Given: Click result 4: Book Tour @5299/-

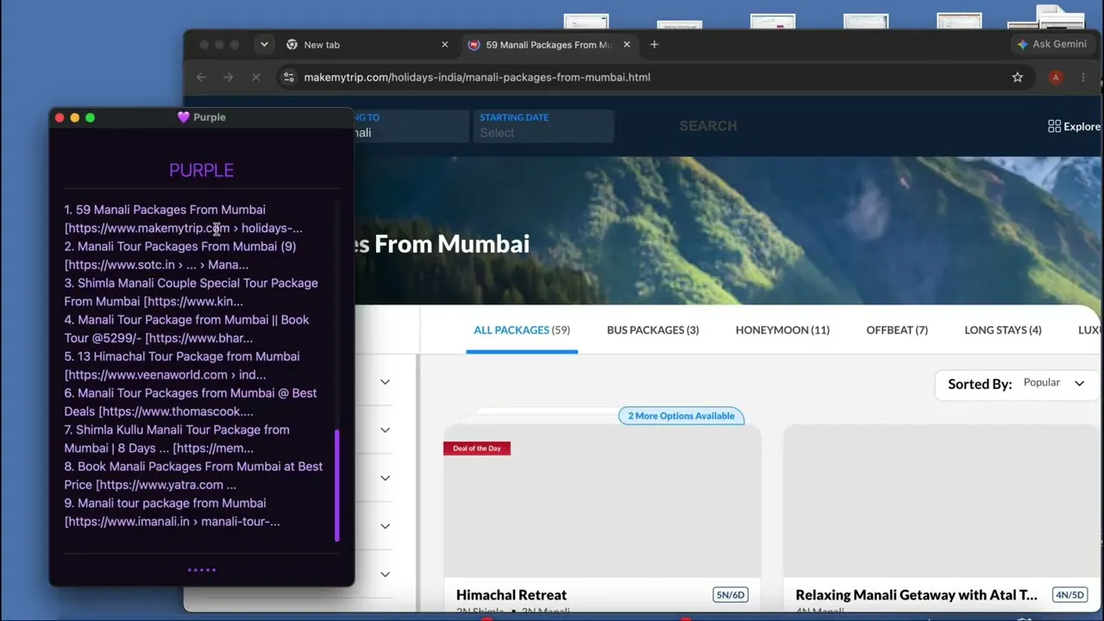Looking at the screenshot, I should click(x=186, y=329).
